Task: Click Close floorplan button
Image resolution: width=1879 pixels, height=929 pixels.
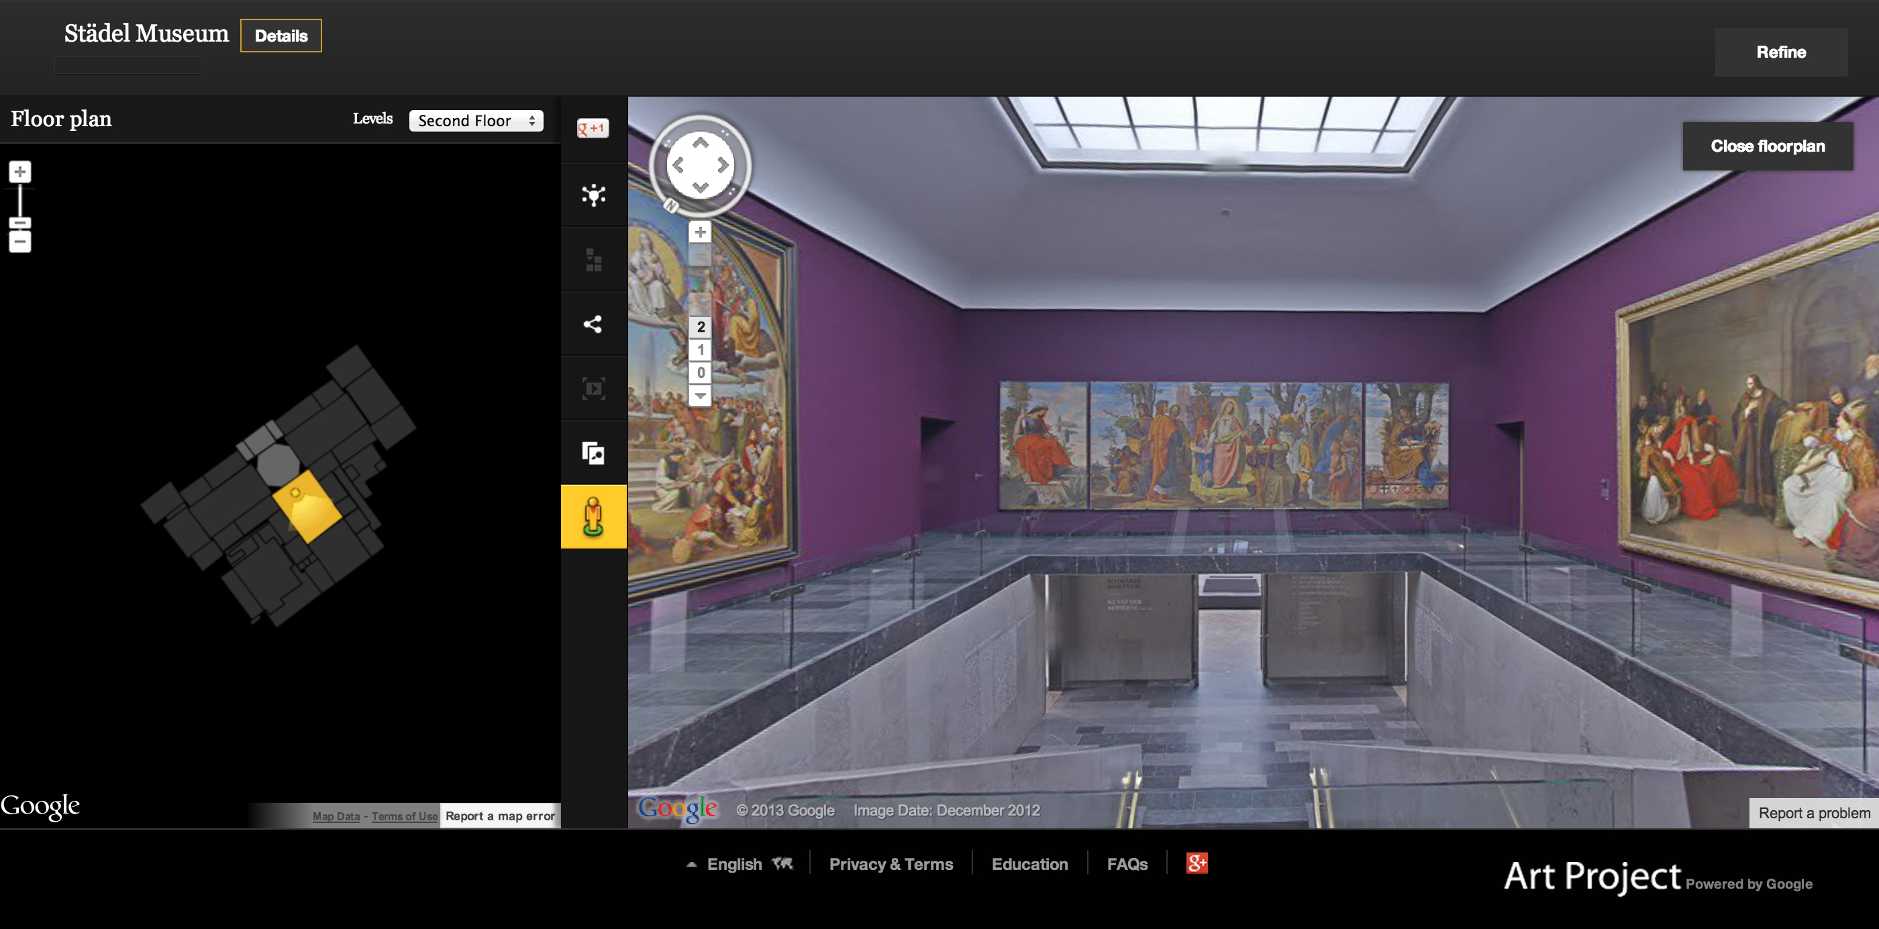Action: coord(1768,146)
